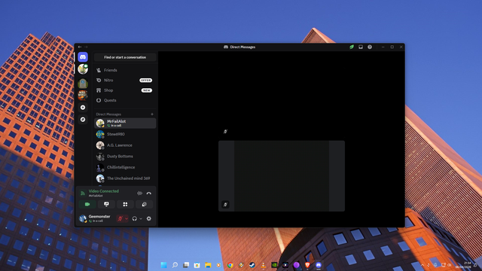Screen dimensions: 482x271
Task: Open Microsoft Store from the taskbar
Action: 197,265
